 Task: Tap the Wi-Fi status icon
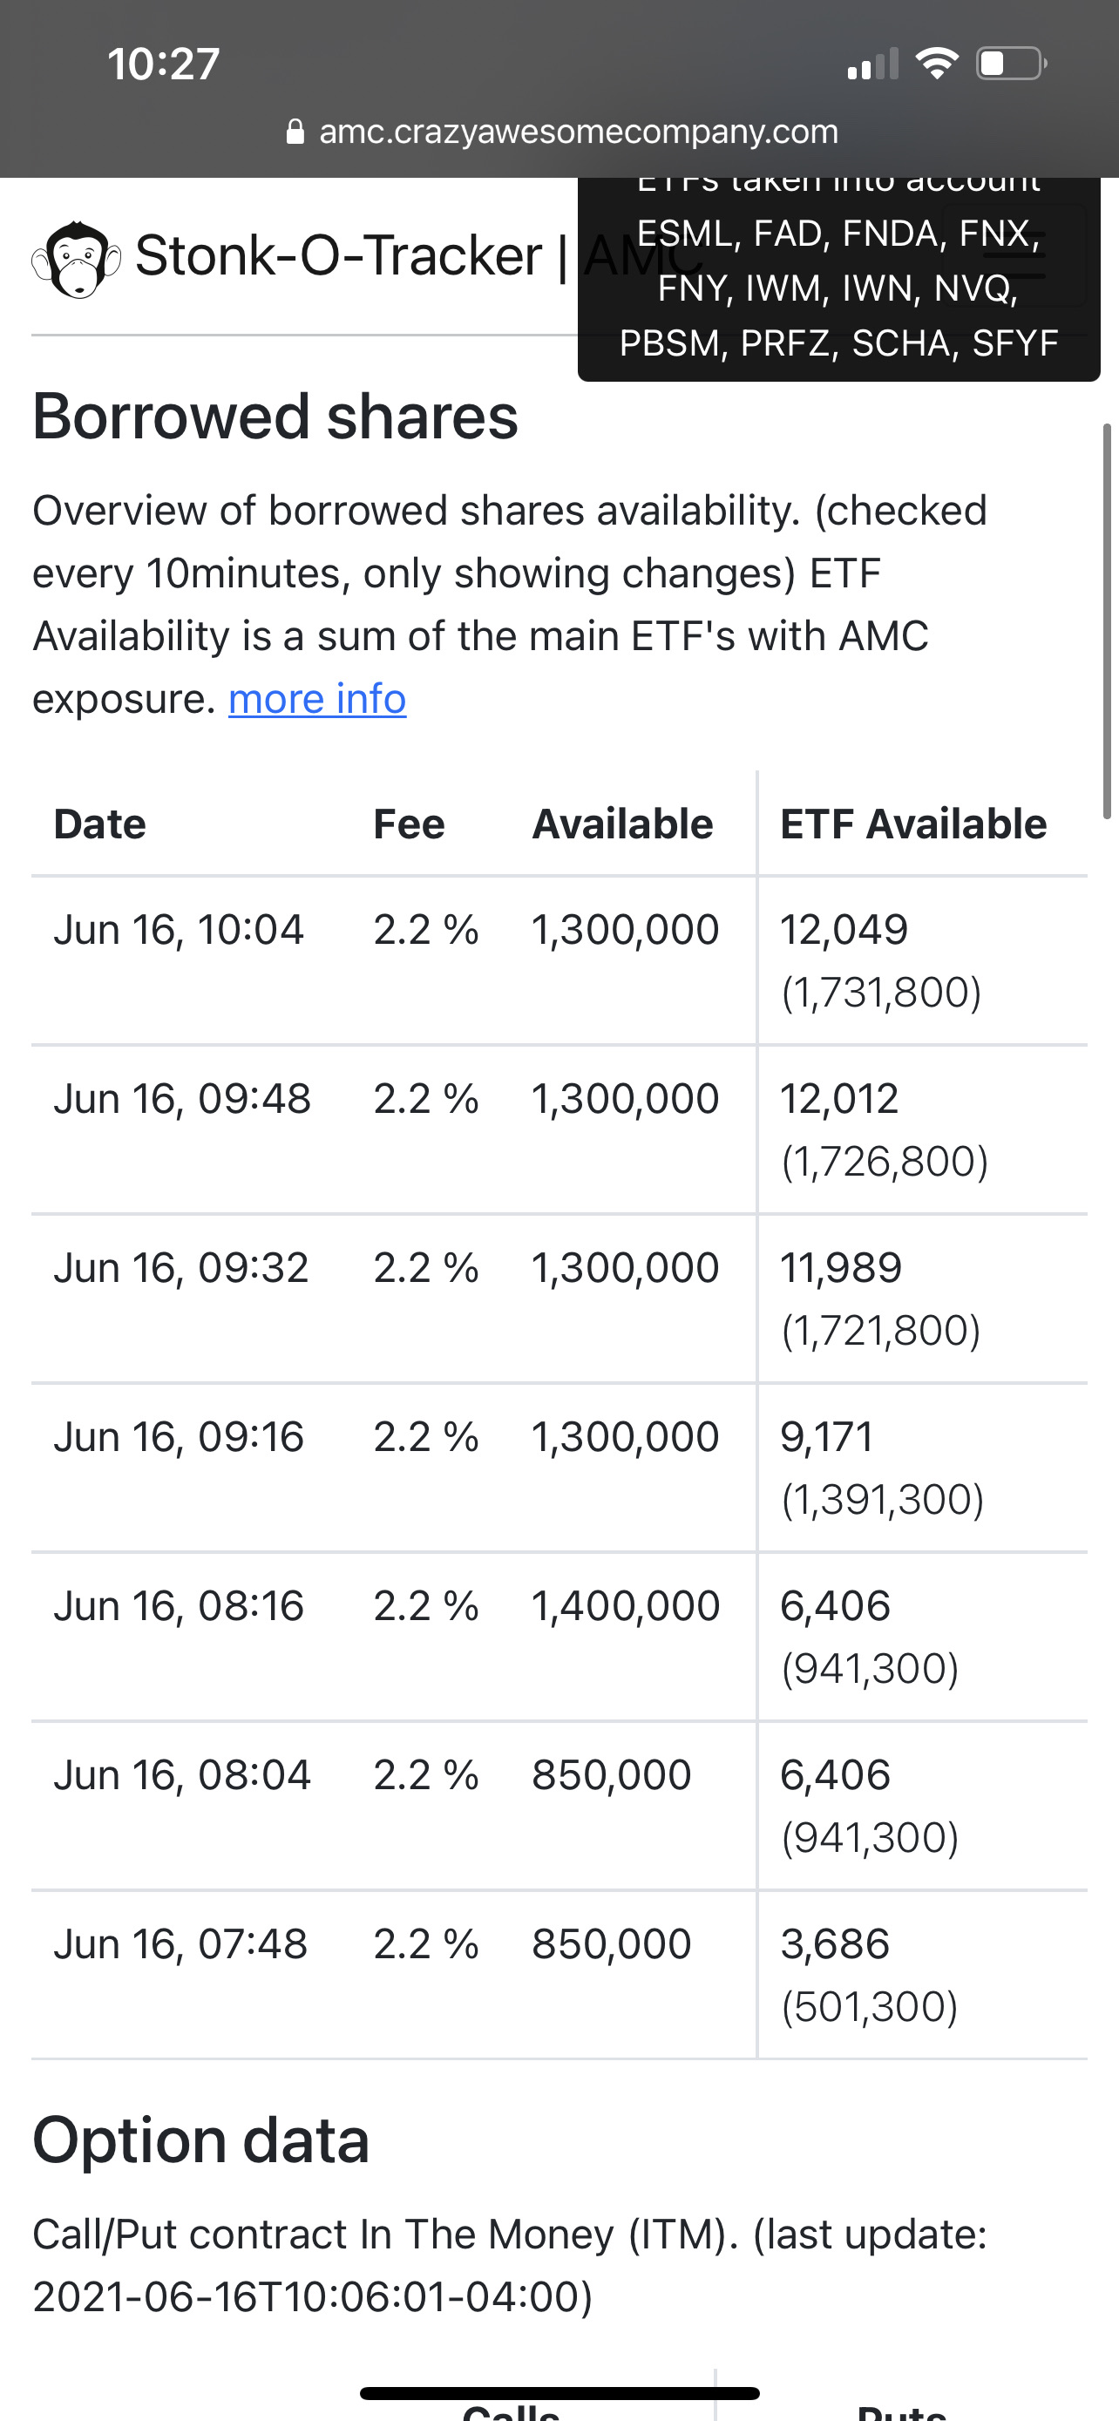(936, 64)
